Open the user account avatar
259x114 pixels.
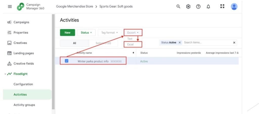pyautogui.click(x=234, y=7)
